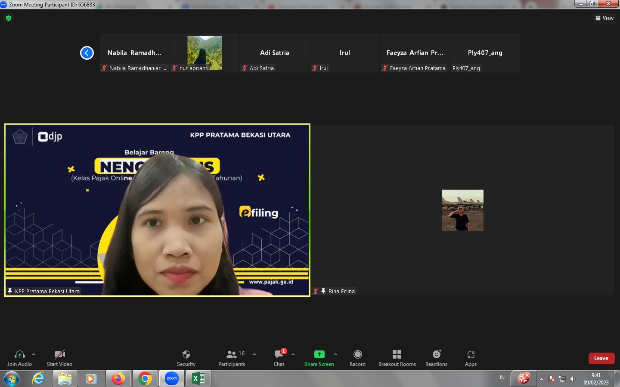Select the Rina Erlina profile picture
620x387 pixels.
pyautogui.click(x=462, y=210)
